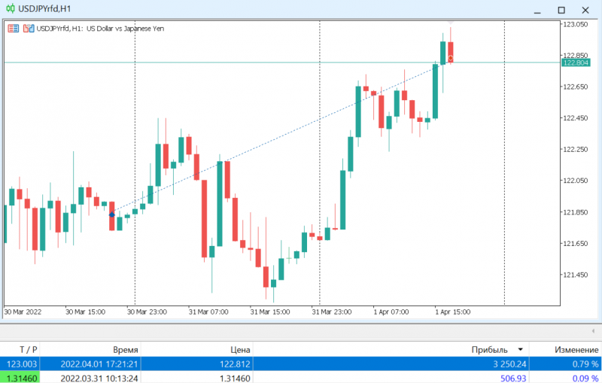Click the USDJPYrfd chart window title icon
The image size is (602, 383).
[11, 8]
